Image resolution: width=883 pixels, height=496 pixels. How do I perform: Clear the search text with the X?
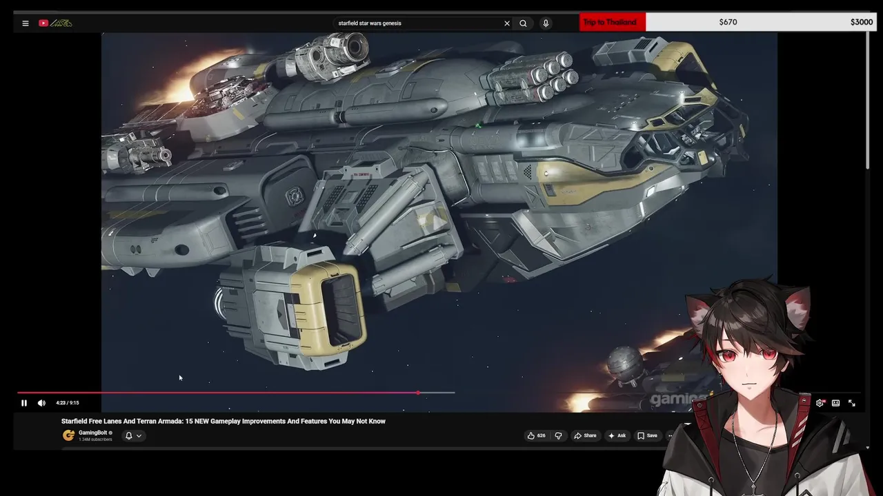507,23
